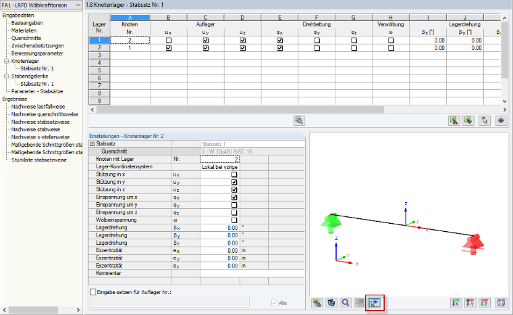Image resolution: width=513 pixels, height=315 pixels.
Task: Uncheck 'Einspannung um x' in the settings panel
Action: [x=234, y=197]
